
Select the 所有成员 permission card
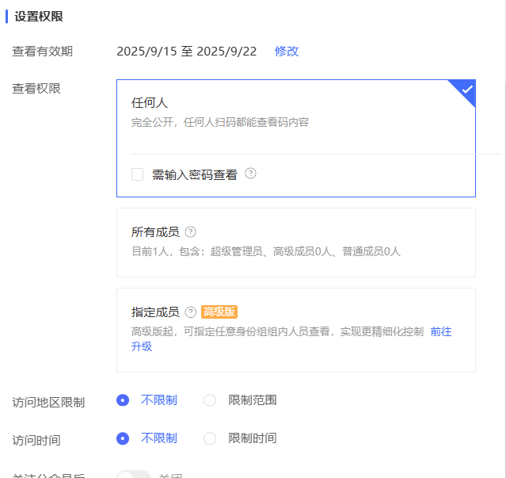tap(295, 242)
